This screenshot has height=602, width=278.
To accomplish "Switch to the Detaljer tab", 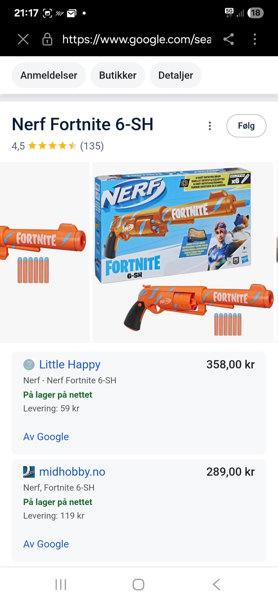I will pyautogui.click(x=175, y=75).
